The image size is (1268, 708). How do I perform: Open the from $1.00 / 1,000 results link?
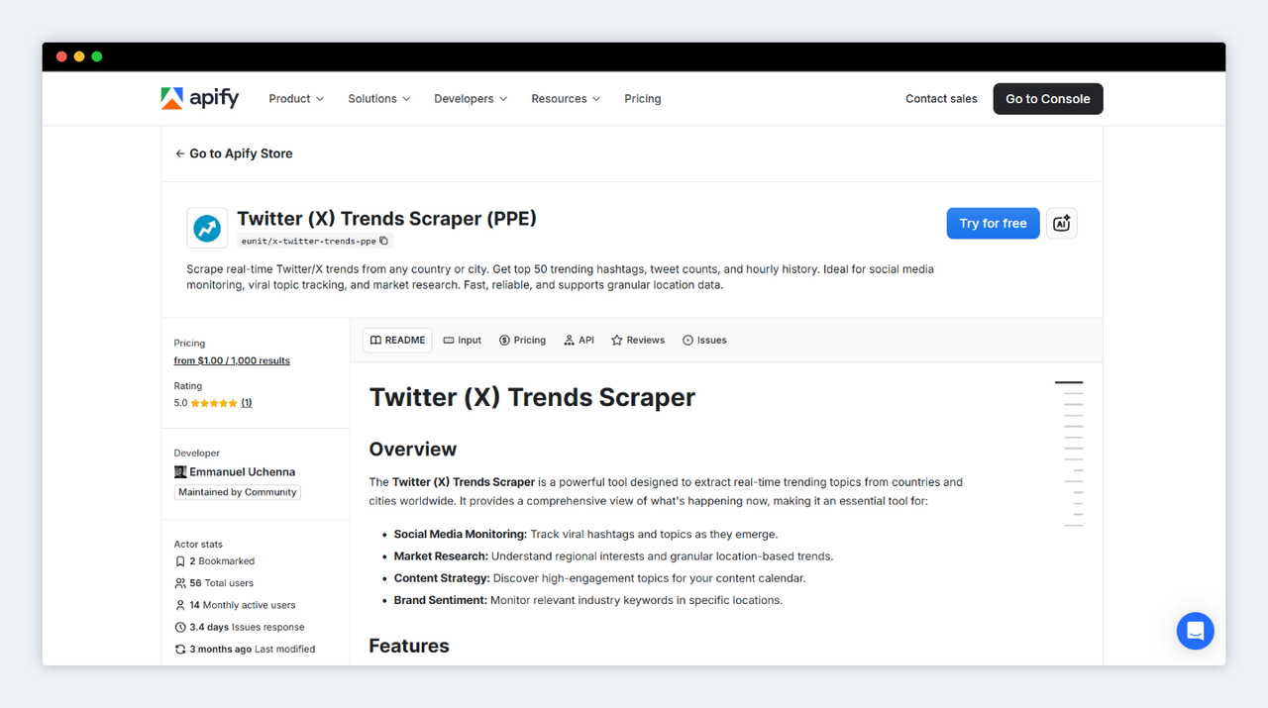pyautogui.click(x=232, y=360)
